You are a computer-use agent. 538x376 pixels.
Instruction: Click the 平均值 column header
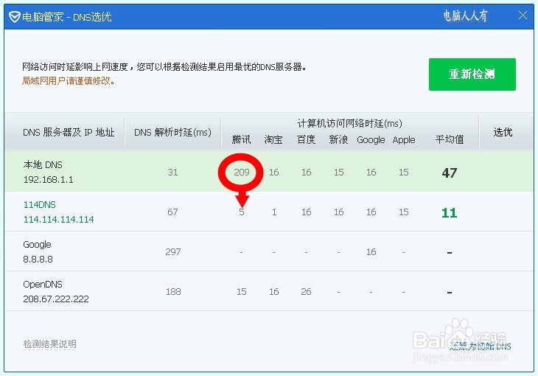[450, 139]
